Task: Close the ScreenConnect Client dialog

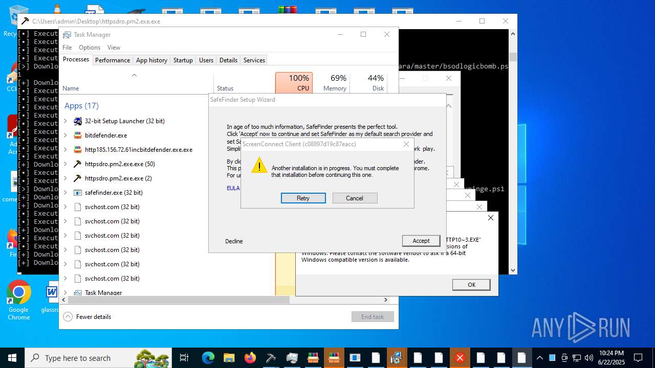Action: (406, 144)
